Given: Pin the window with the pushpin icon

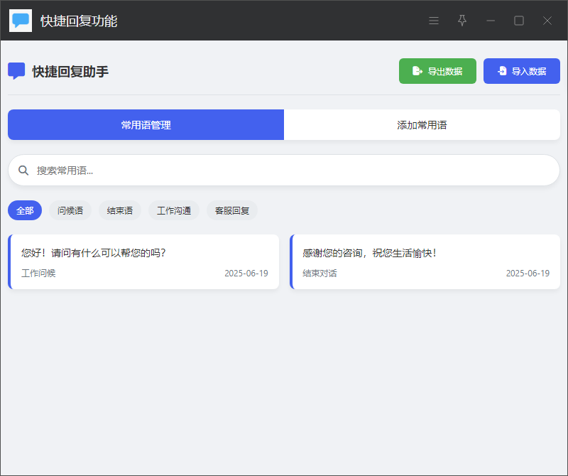Looking at the screenshot, I should pos(462,21).
